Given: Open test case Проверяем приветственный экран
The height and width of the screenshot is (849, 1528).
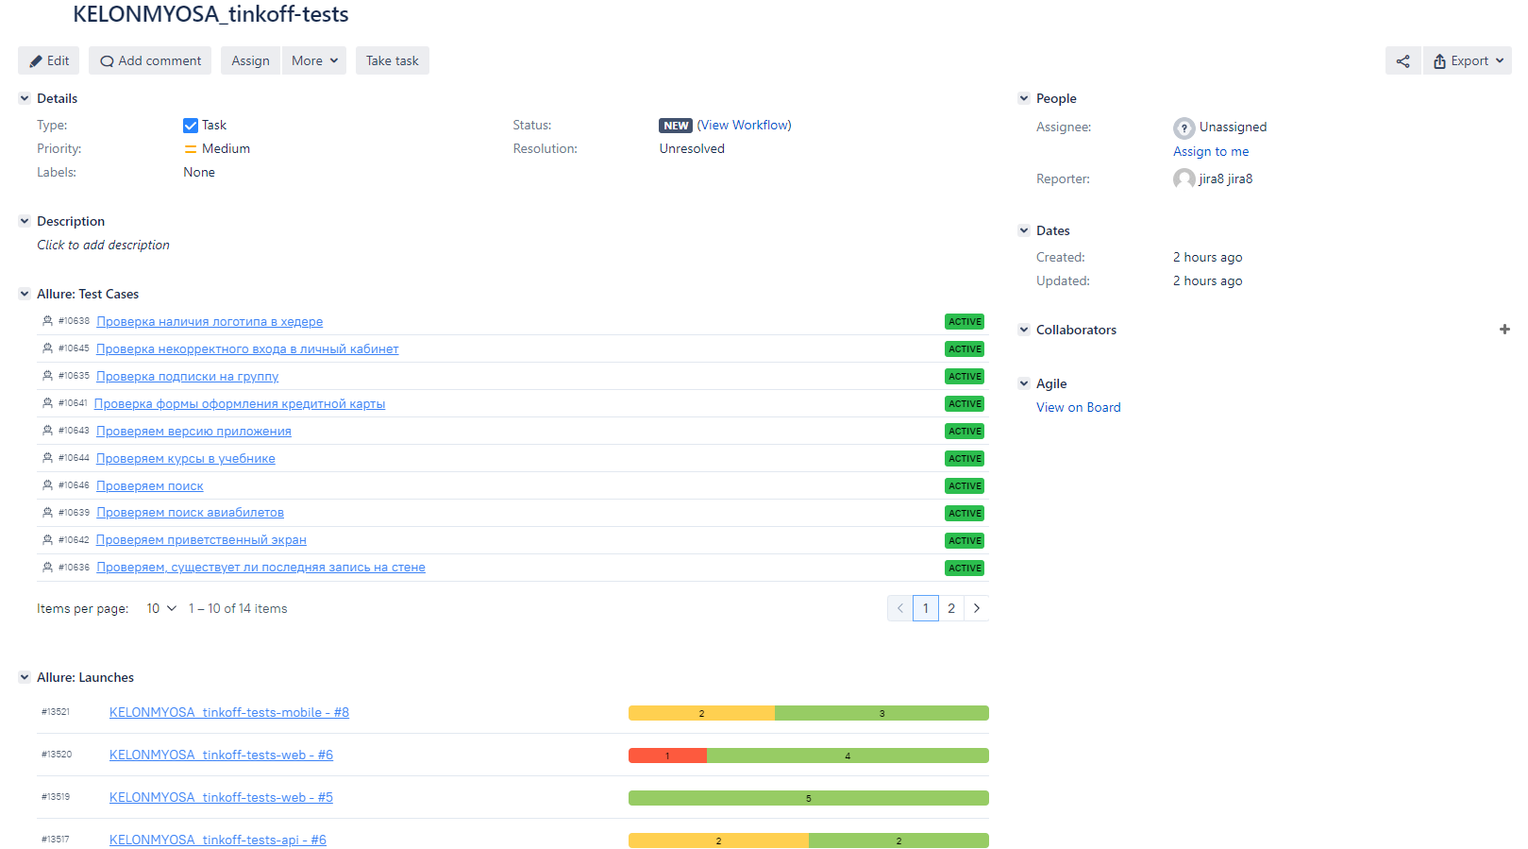Looking at the screenshot, I should click(x=201, y=540).
